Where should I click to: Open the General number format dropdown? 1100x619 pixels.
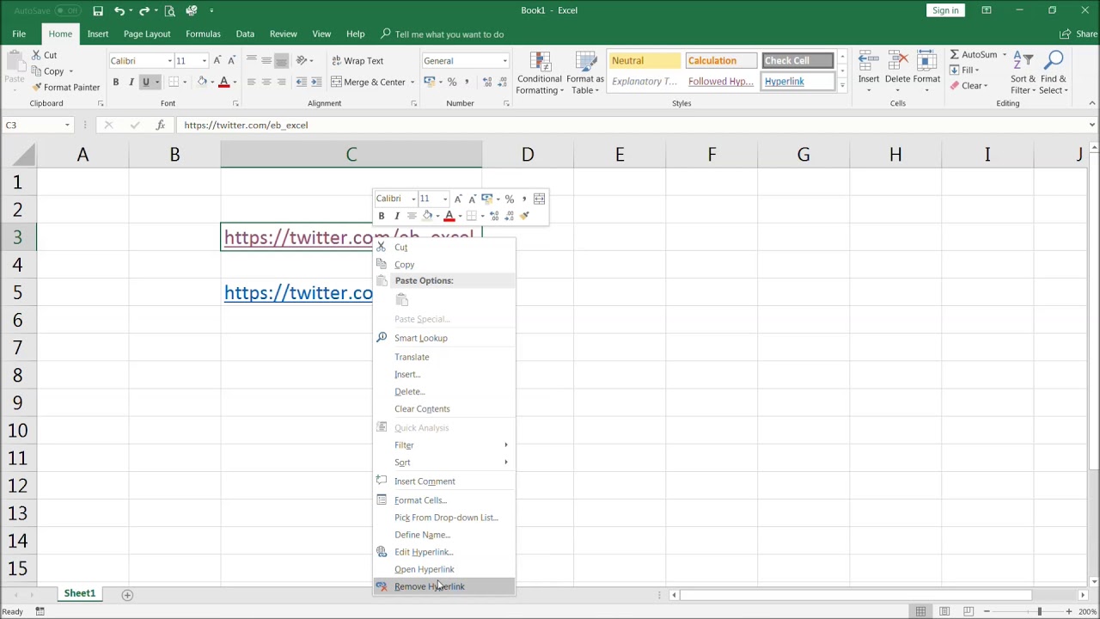coord(504,61)
